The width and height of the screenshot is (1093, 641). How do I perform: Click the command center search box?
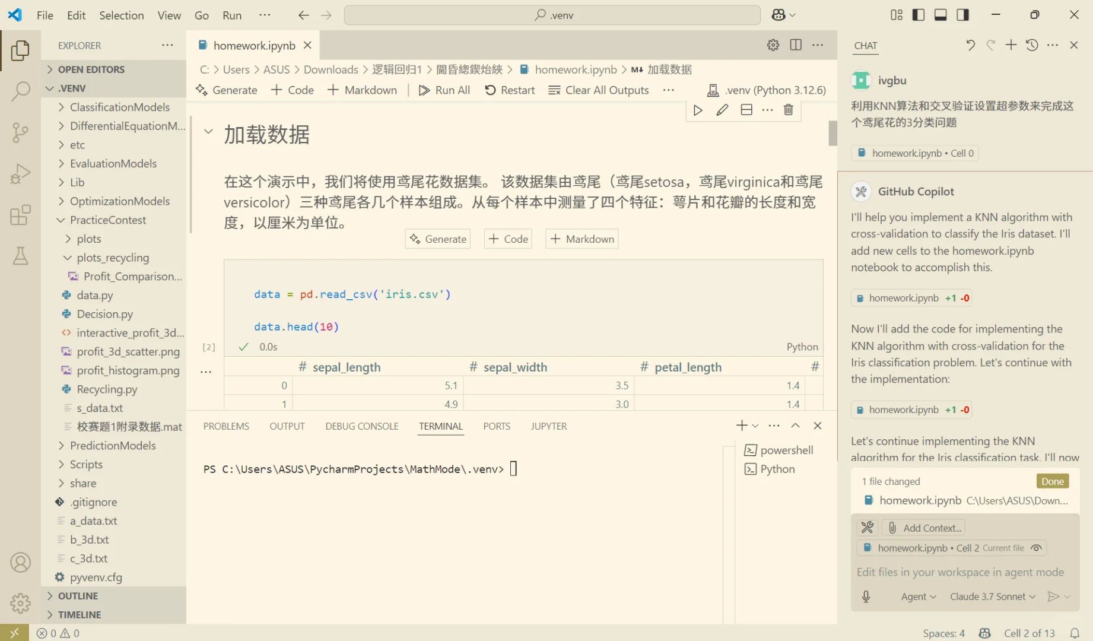coord(552,15)
